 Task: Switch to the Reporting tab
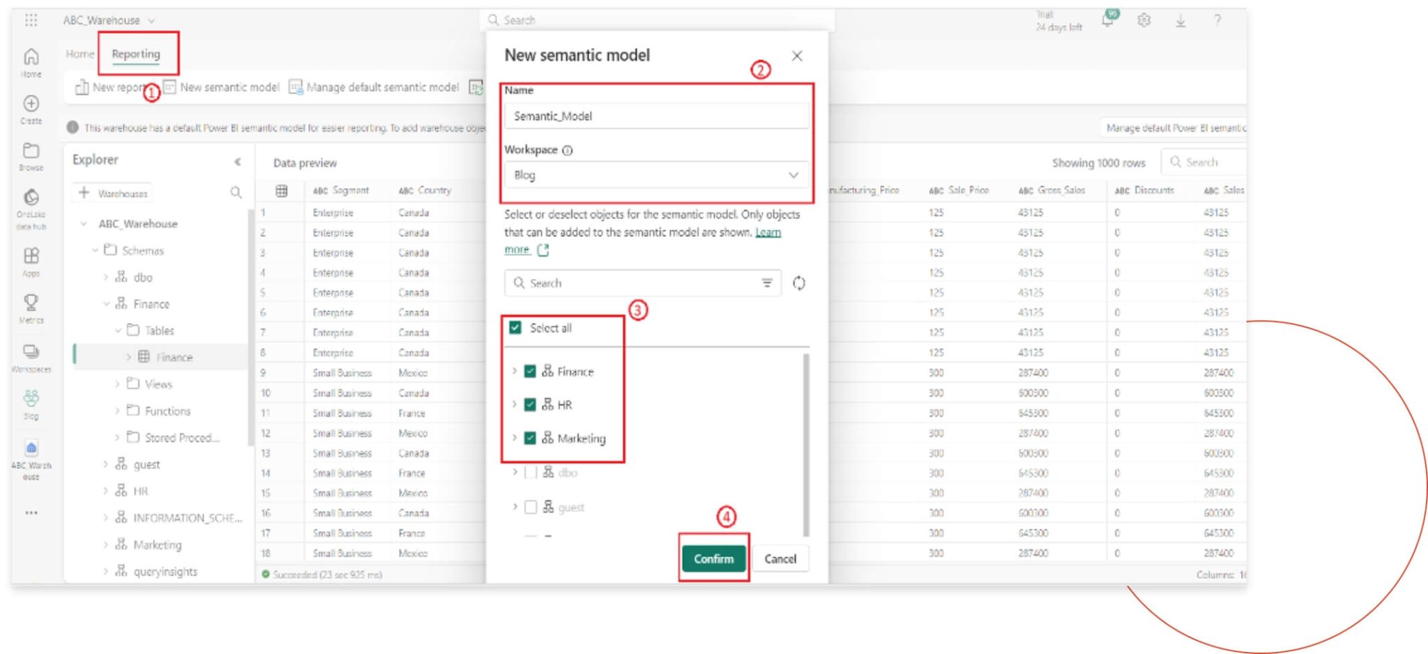click(136, 54)
